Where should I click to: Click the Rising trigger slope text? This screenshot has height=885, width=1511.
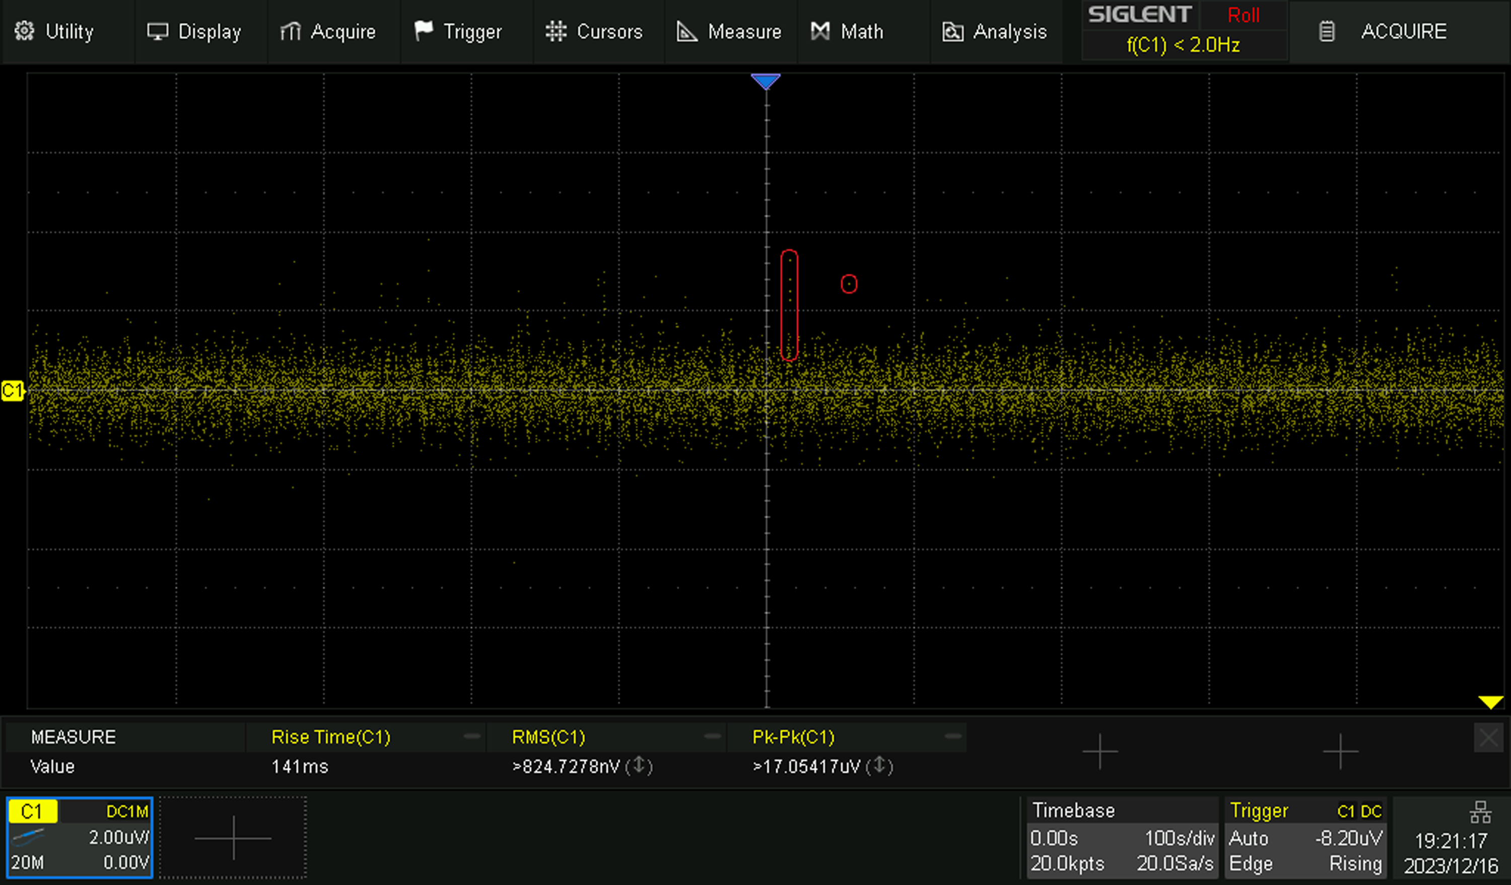click(1356, 863)
